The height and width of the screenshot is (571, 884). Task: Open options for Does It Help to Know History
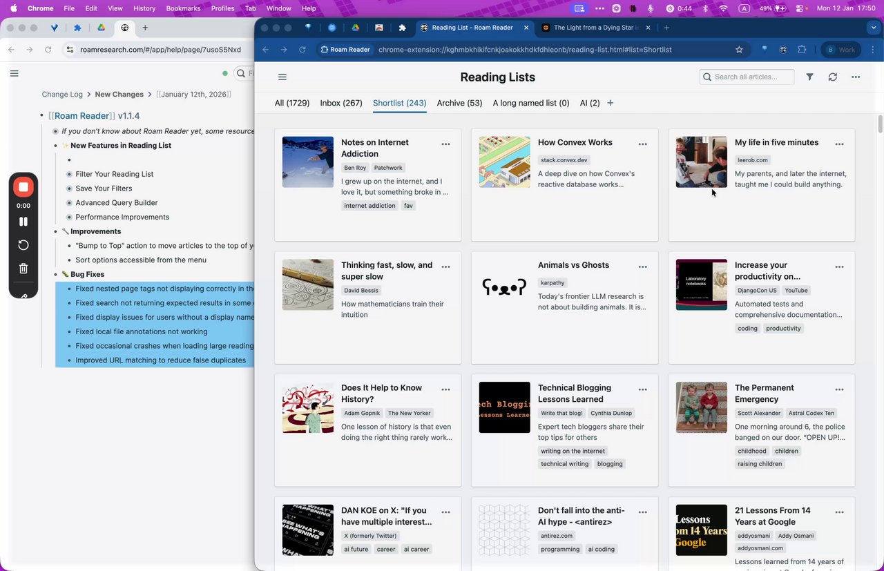pos(445,389)
